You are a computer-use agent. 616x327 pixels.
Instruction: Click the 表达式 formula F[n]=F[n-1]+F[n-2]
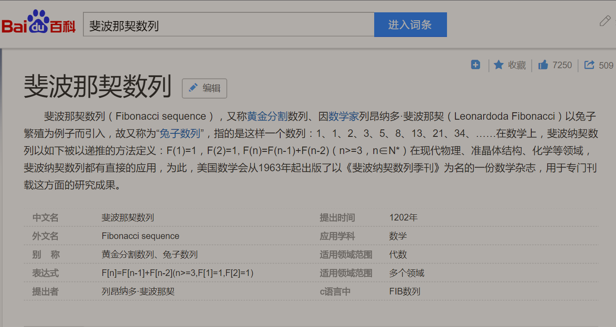point(177,273)
